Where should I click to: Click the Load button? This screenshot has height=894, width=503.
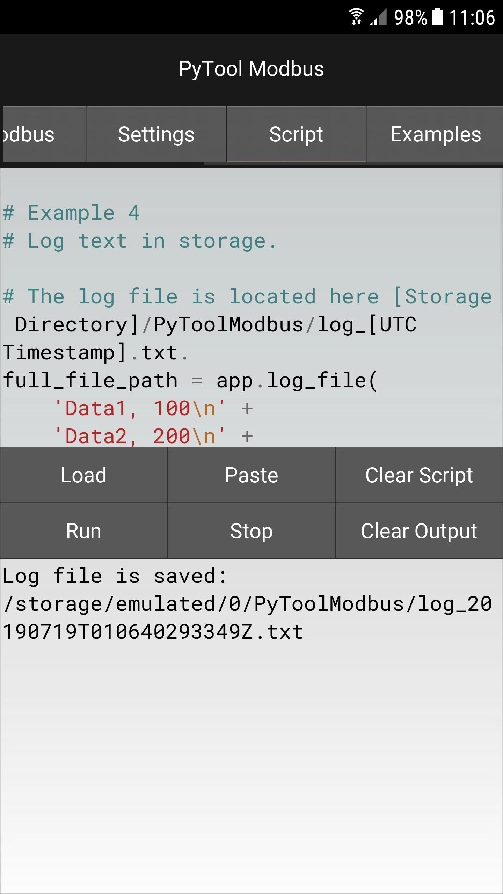(84, 475)
